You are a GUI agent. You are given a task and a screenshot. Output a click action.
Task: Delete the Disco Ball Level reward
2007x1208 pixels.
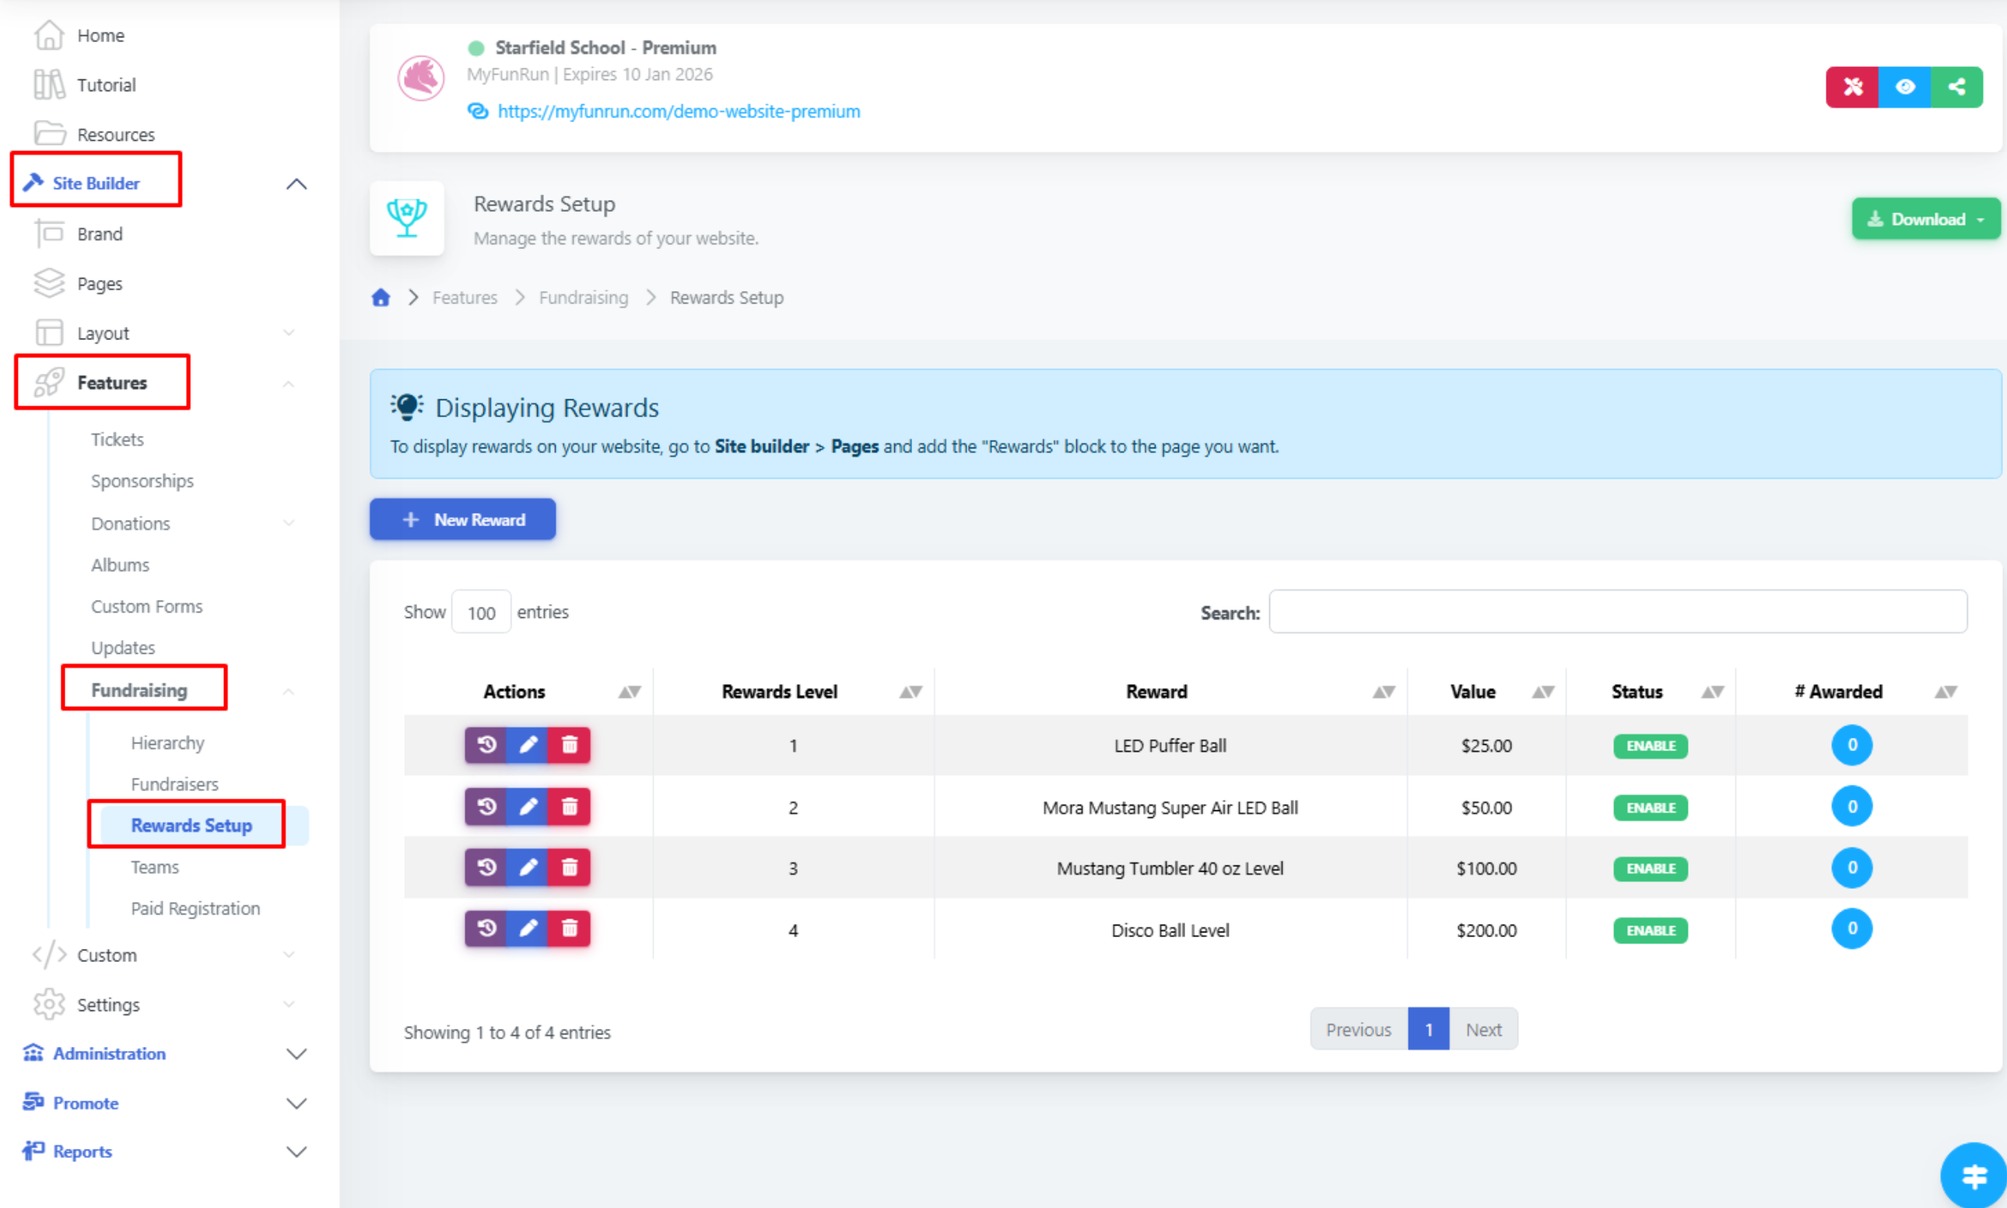click(x=569, y=928)
